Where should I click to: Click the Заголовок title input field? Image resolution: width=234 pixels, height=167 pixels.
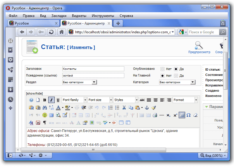click(x=93, y=69)
